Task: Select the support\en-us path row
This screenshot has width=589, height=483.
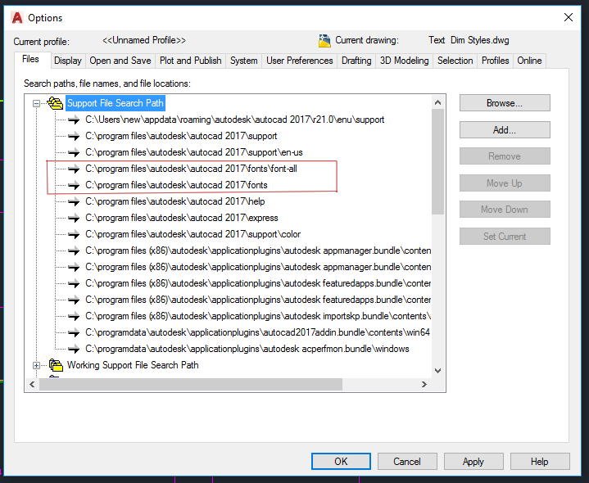Action: pos(194,152)
